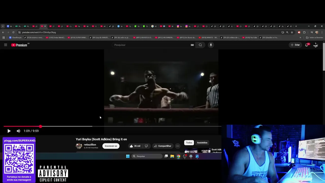Open the SUPER XAND bookmark
The image size is (325, 183).
pos(77,38)
